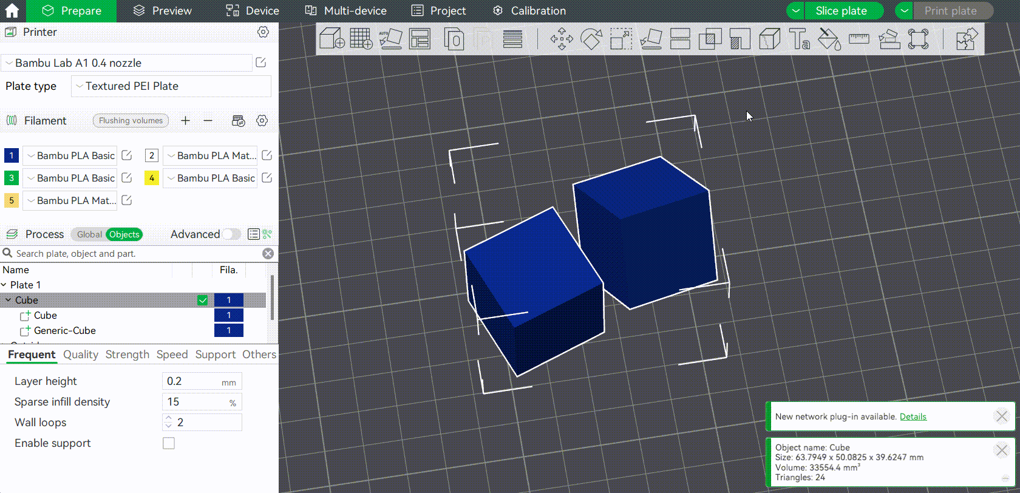Screen dimensions: 1020x493
Task: Switch to the Preview tab
Action: pos(162,11)
